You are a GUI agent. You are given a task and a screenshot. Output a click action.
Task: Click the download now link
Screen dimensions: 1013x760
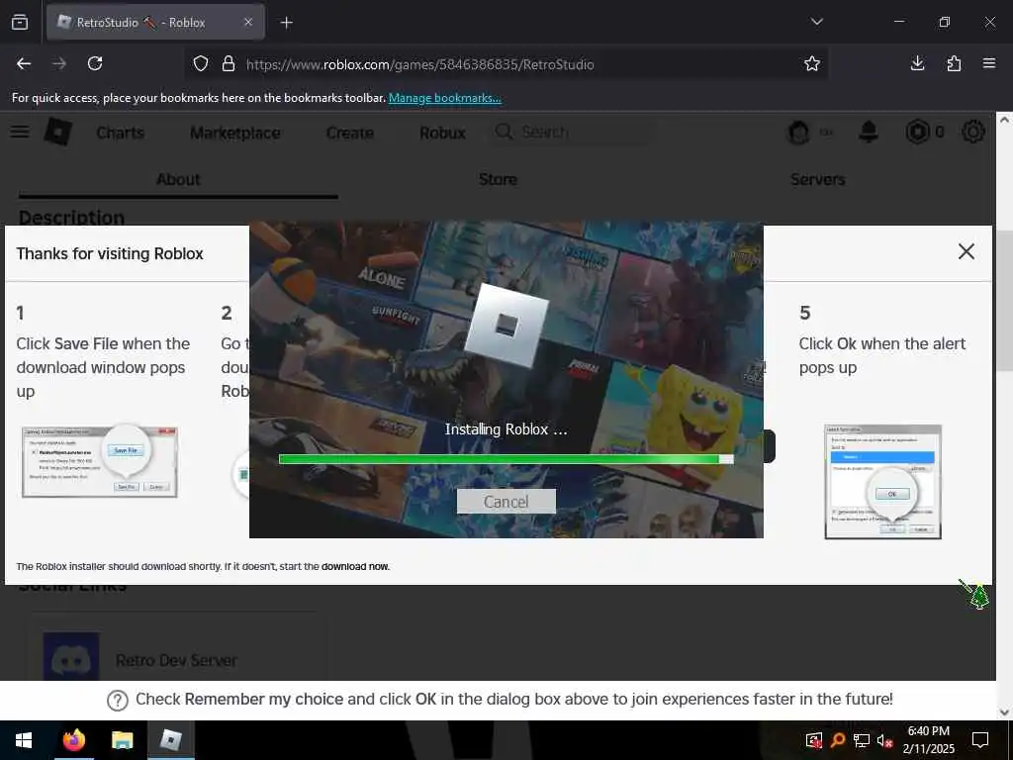(355, 566)
